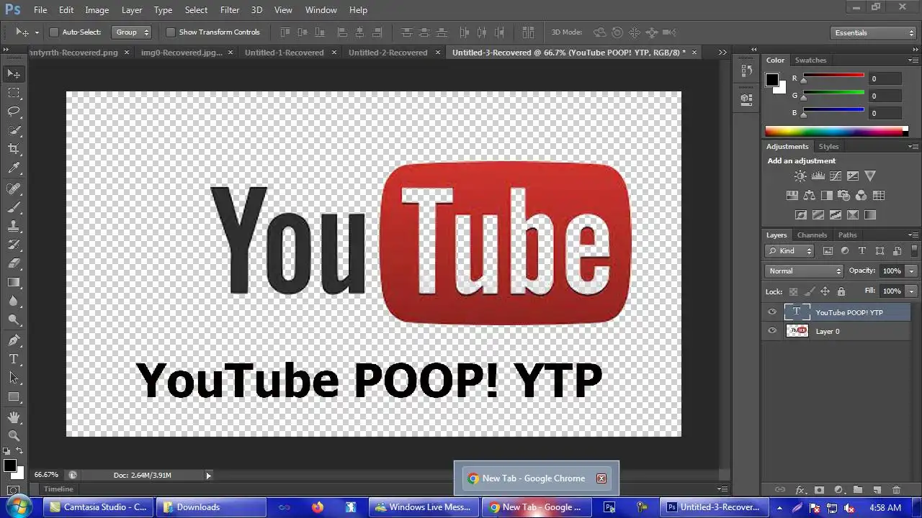
Task: Click the foreground color swatch in toolbox
Action: pyautogui.click(x=10, y=466)
